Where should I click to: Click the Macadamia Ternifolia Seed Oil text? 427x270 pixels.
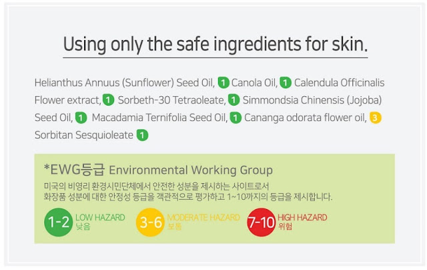(159, 118)
